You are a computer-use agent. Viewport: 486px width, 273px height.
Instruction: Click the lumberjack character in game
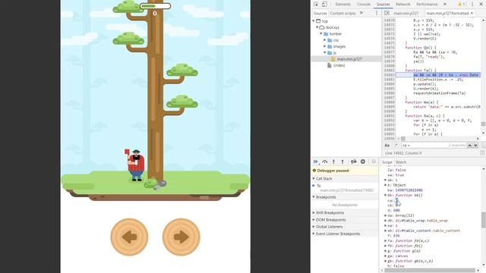(135, 165)
